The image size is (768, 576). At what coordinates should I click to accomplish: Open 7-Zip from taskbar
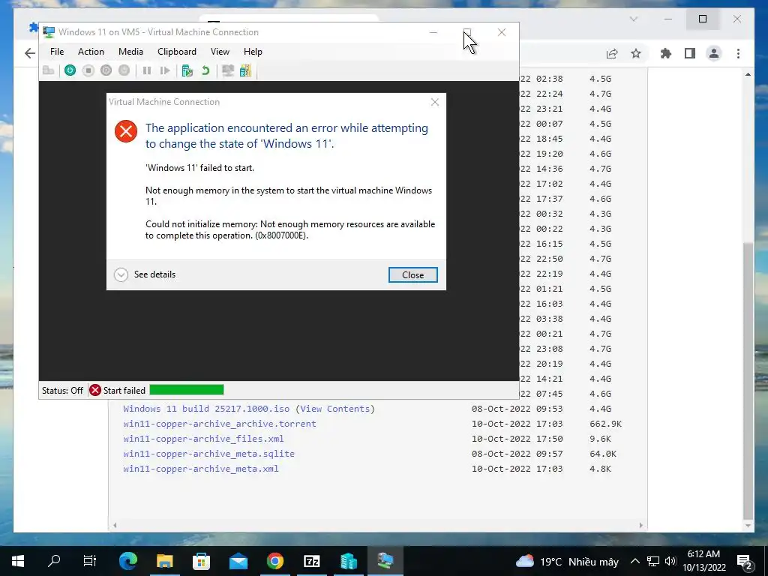pyautogui.click(x=312, y=561)
